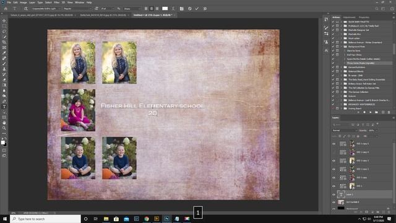Left align the text
The height and width of the screenshot is (223, 396).
coord(146,9)
